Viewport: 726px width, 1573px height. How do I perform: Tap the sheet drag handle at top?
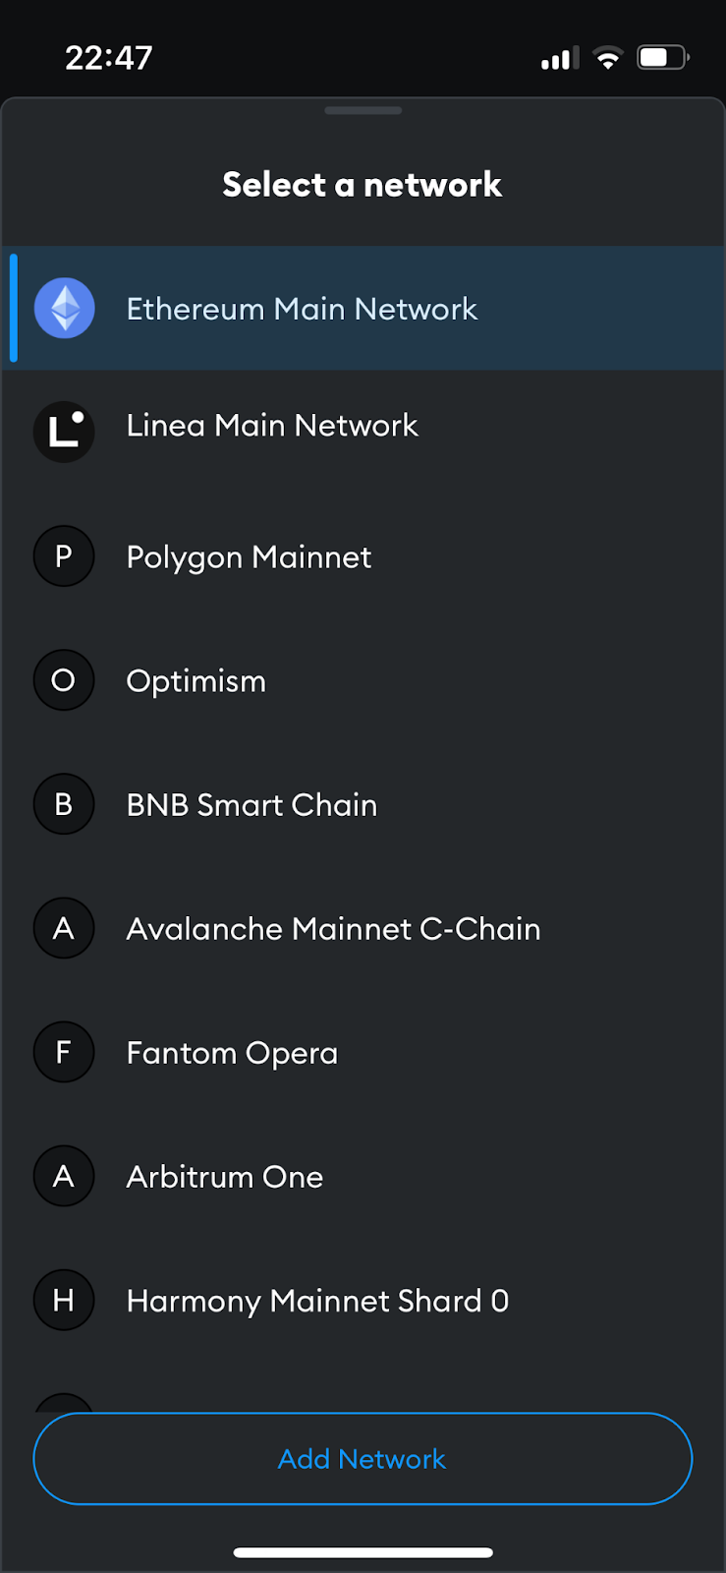[363, 111]
